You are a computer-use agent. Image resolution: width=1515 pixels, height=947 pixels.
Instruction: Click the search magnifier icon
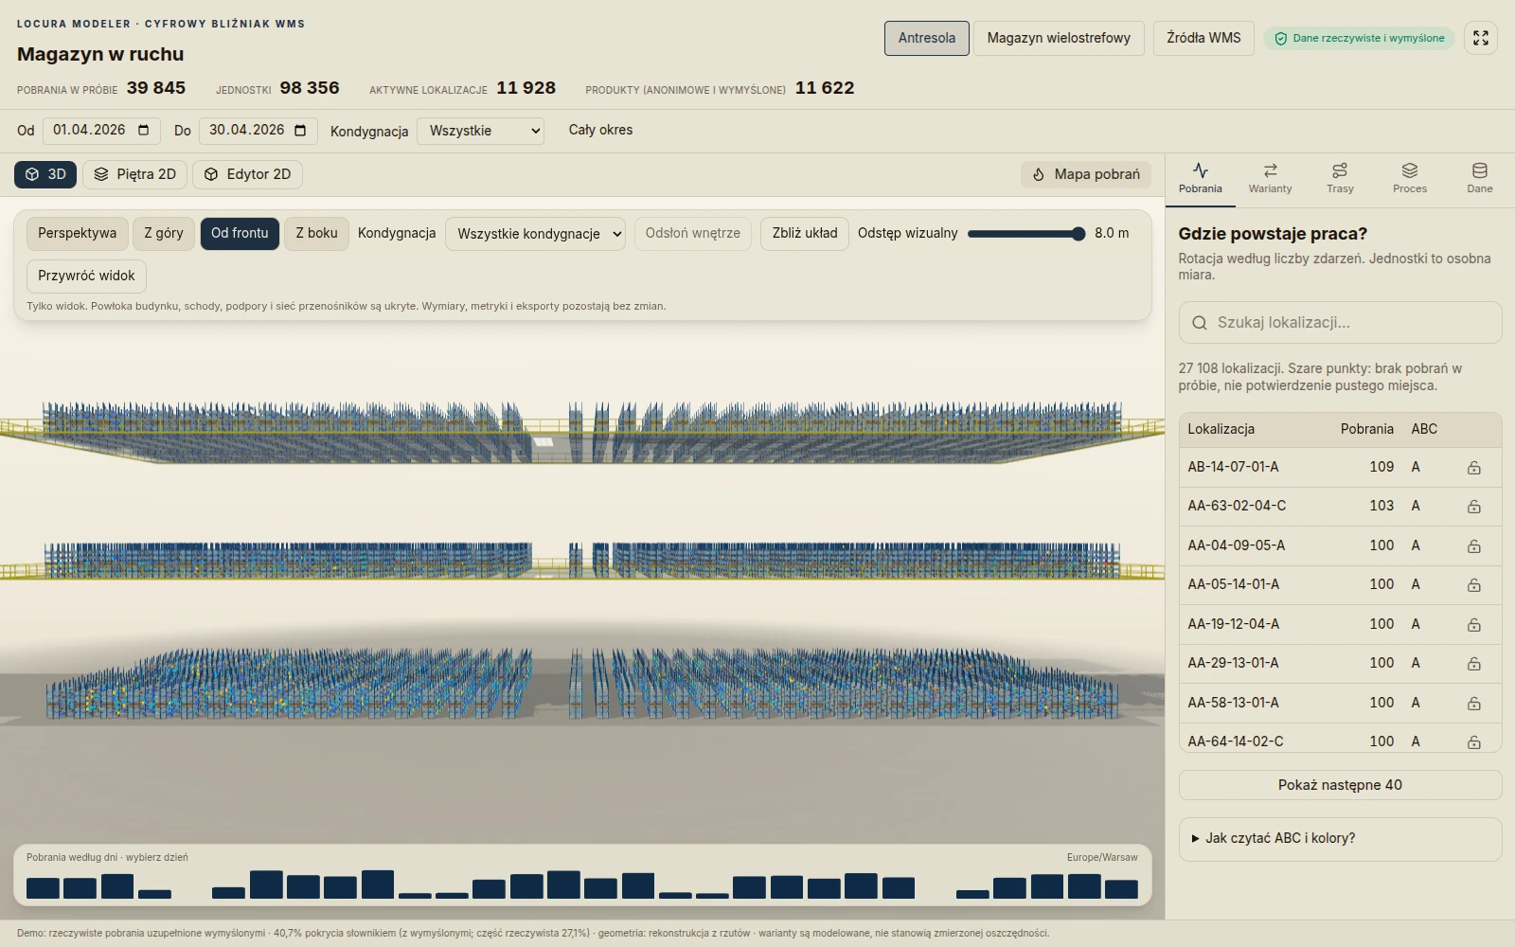pyautogui.click(x=1200, y=323)
